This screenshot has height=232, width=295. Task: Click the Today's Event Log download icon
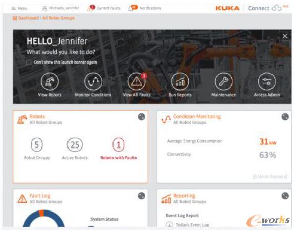click(x=169, y=225)
